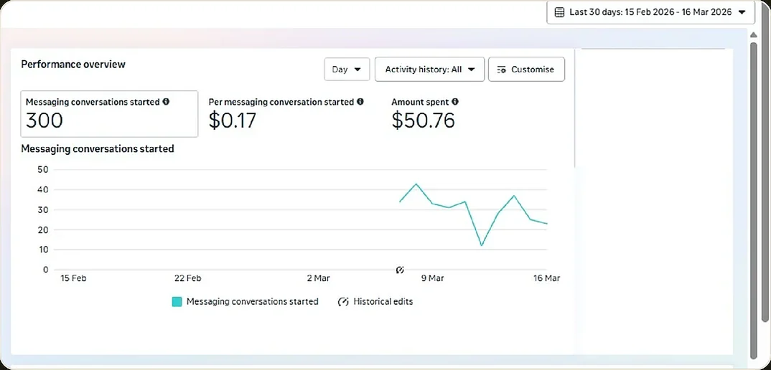Click the date range dropdown arrow
Image resolution: width=771 pixels, height=370 pixels.
coord(742,12)
